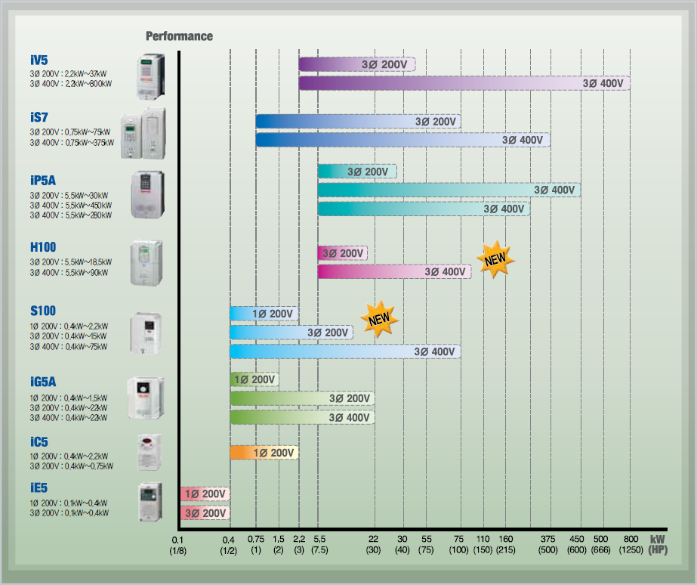
Task: Click the iV5 inverter product image
Action: click(150, 76)
